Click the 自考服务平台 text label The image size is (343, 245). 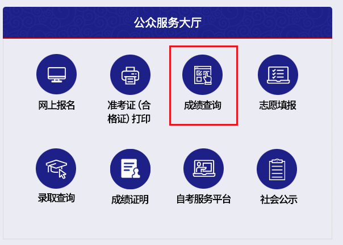tap(204, 199)
